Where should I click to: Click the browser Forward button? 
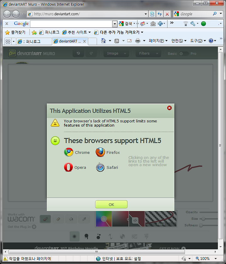tap(16, 14)
